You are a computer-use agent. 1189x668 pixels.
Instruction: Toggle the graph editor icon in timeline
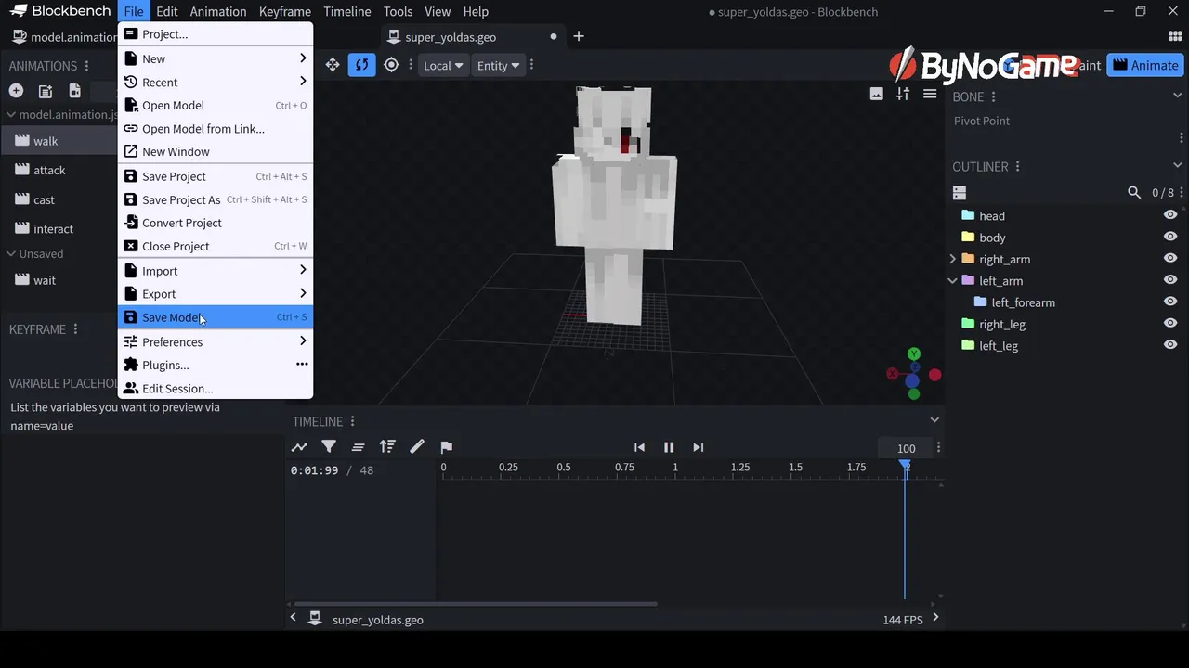tap(299, 447)
